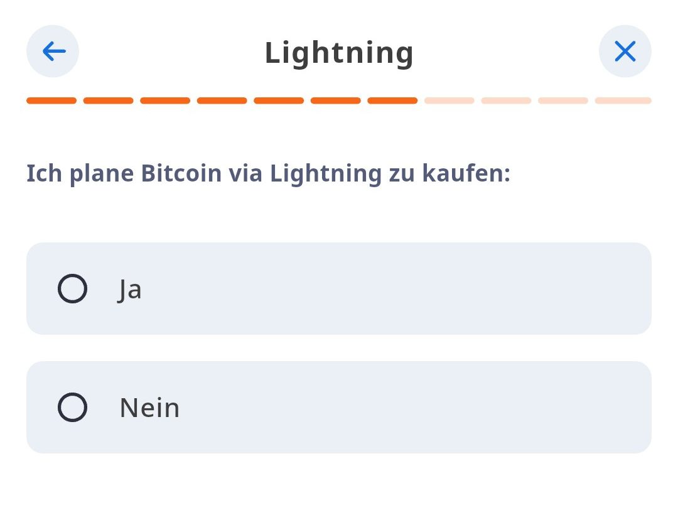This screenshot has height=510, width=678.
Task: Tap the "Ja" answer text
Action: tap(130, 290)
